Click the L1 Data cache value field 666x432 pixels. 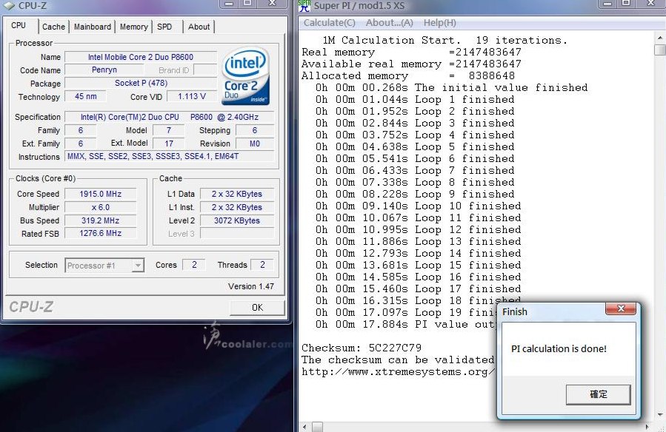237,194
